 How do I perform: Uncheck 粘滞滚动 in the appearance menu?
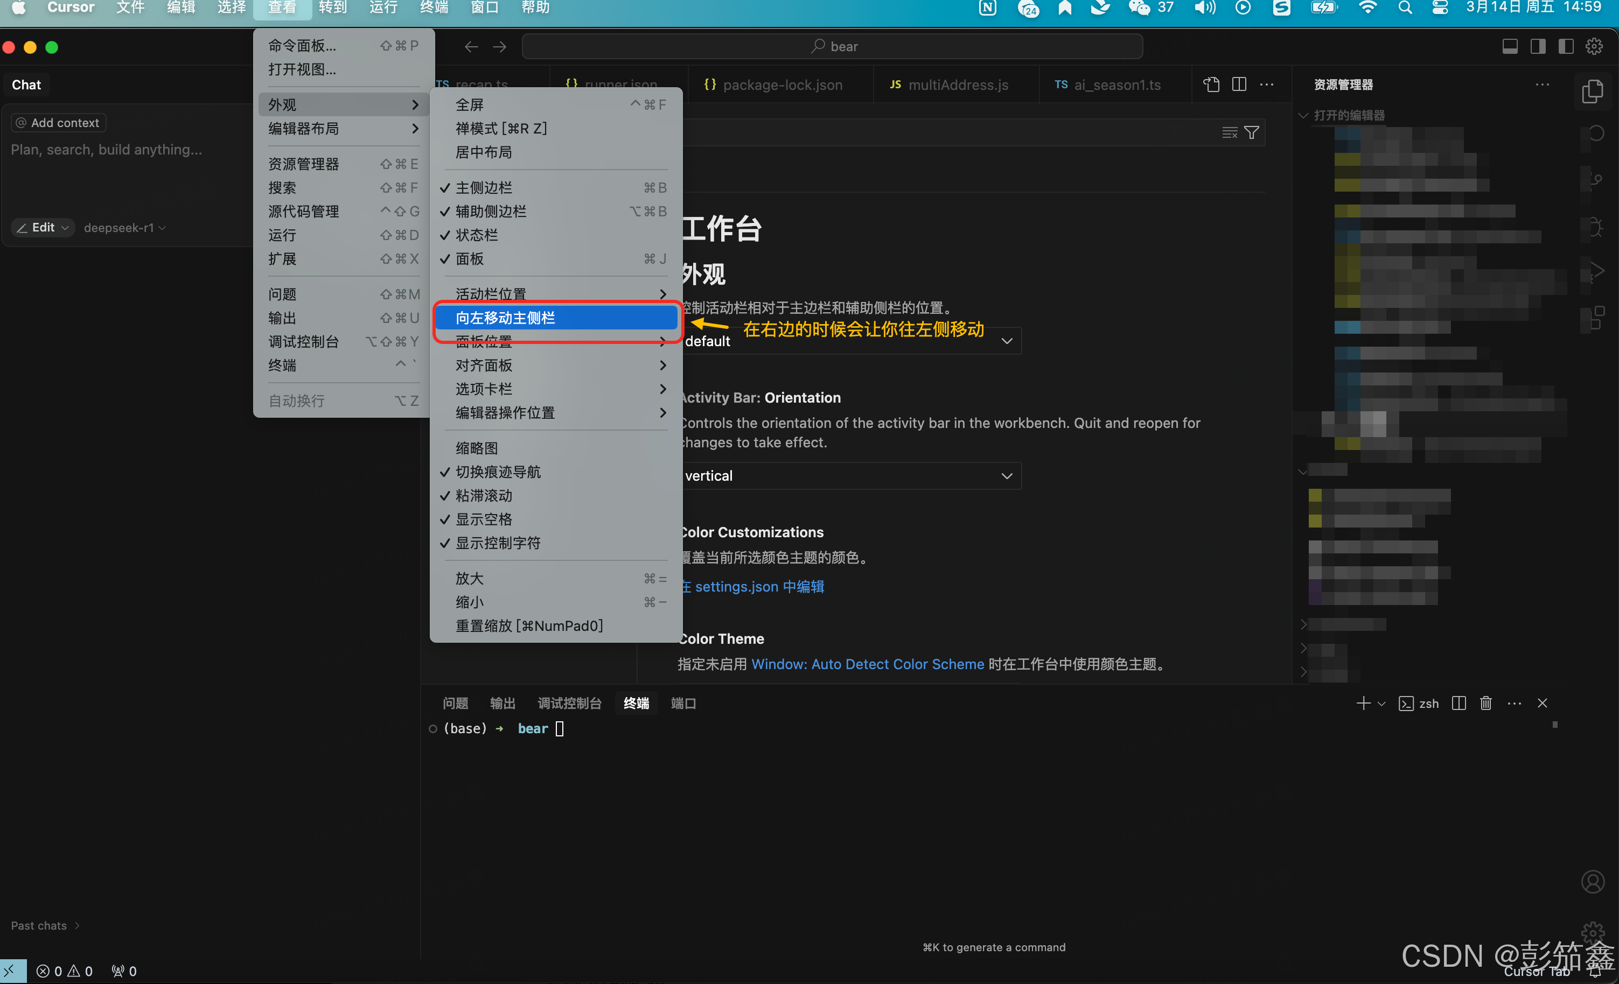click(x=484, y=496)
